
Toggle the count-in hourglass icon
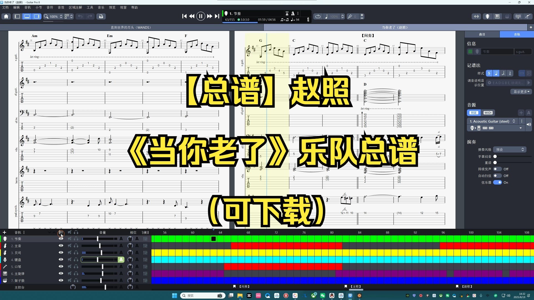(287, 13)
